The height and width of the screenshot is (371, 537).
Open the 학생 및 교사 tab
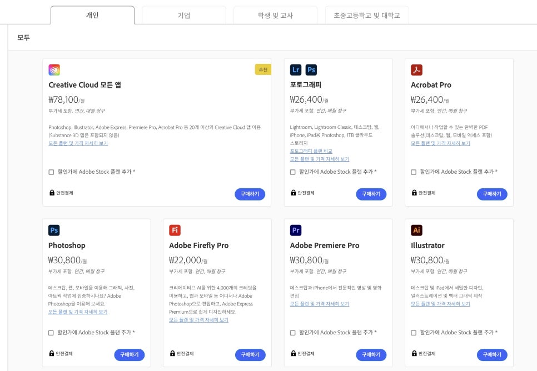(x=275, y=15)
